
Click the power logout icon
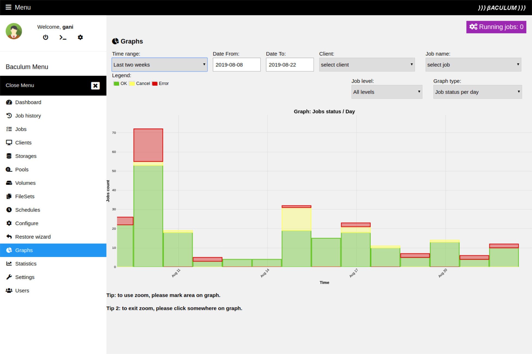pyautogui.click(x=46, y=37)
